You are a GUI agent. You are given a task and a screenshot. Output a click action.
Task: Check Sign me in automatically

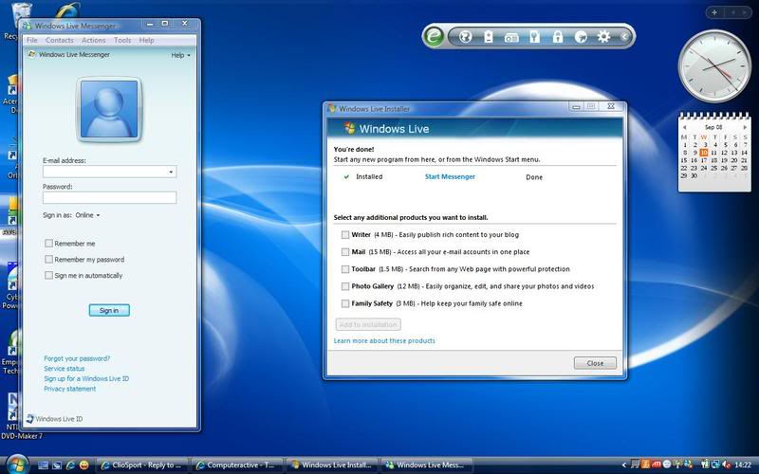point(49,276)
